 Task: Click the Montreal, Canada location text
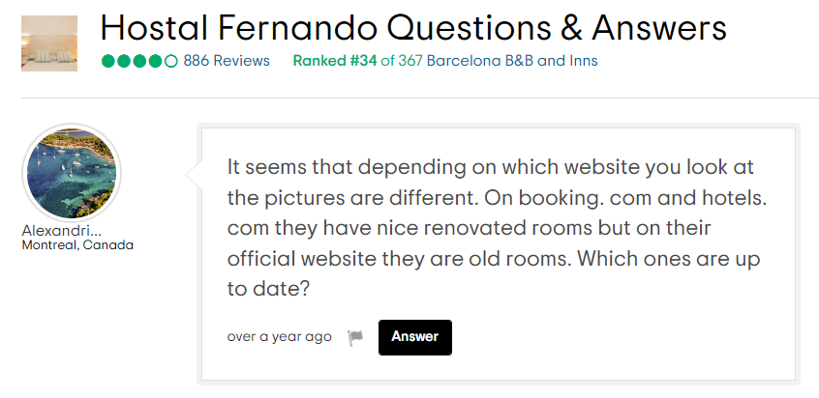[x=77, y=245]
